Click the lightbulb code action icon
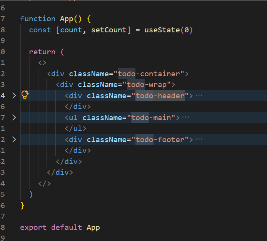This screenshot has height=241, width=267. coord(25,95)
